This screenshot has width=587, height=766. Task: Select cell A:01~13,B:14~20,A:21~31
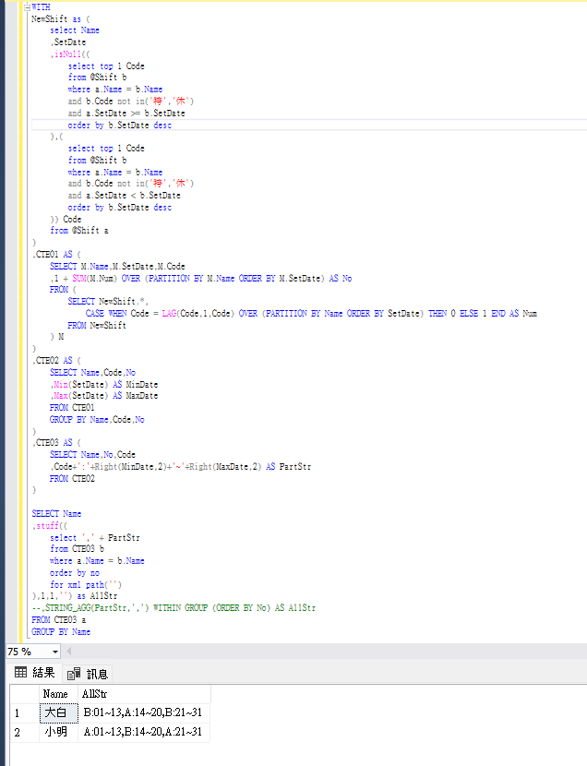144,732
